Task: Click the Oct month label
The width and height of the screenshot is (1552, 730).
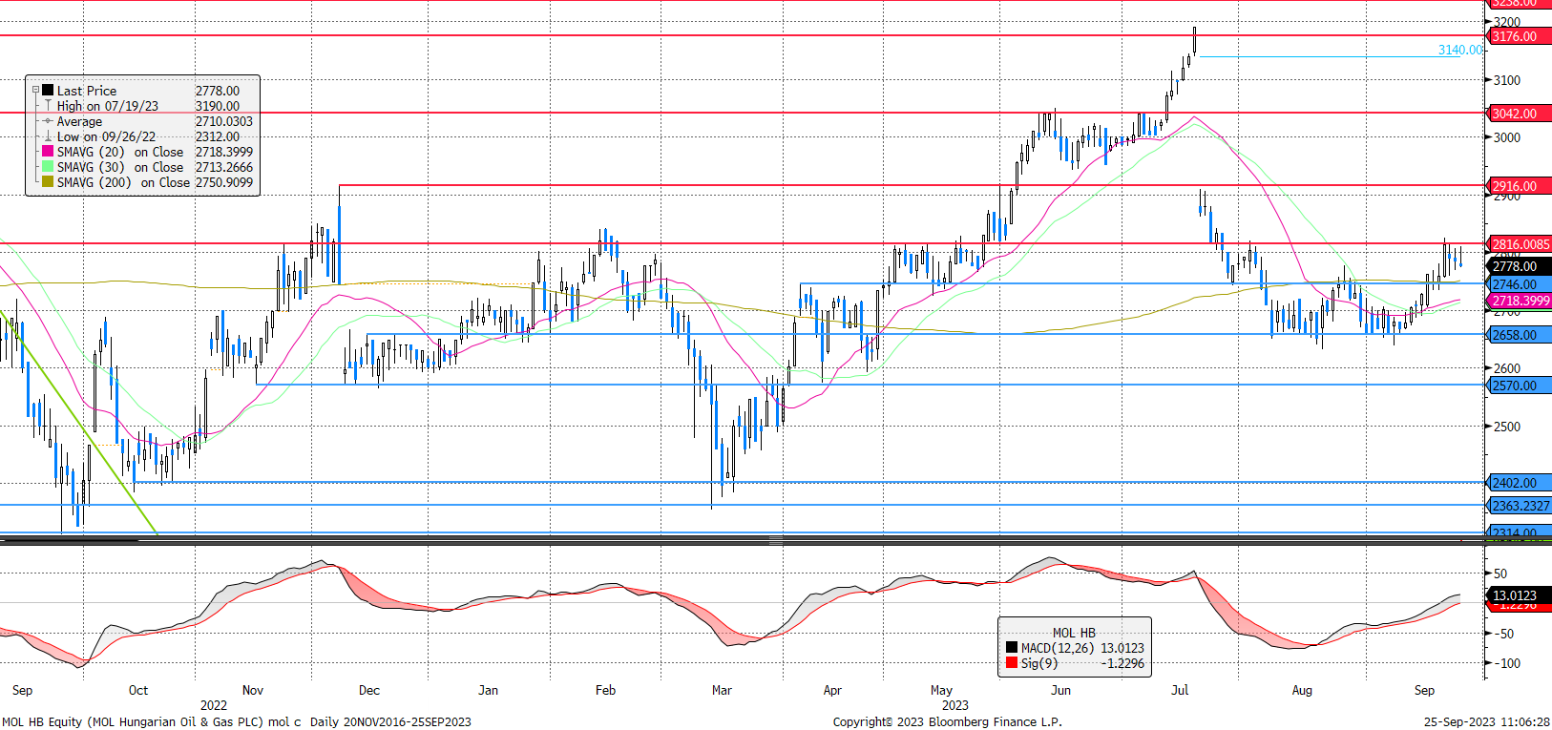Action: 138,690
